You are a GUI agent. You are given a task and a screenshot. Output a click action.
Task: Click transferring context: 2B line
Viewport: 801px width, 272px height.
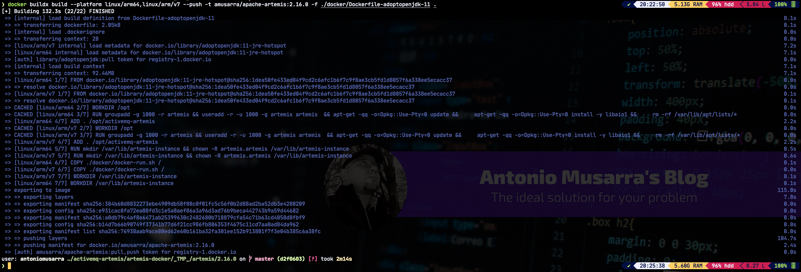coord(52,39)
